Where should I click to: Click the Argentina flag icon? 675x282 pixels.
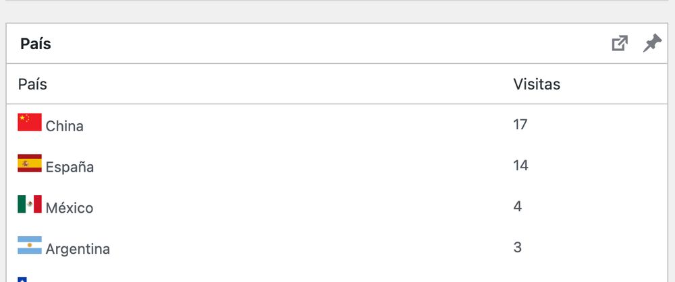coord(30,245)
